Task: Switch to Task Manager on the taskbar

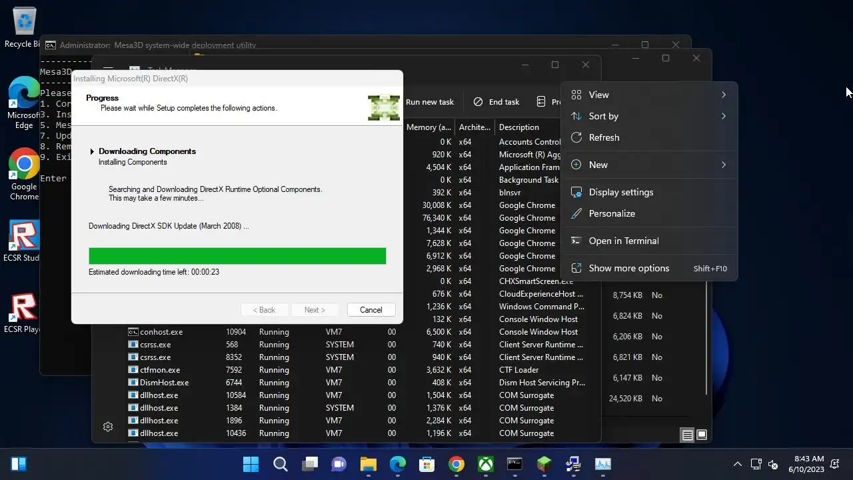Action: pos(603,464)
